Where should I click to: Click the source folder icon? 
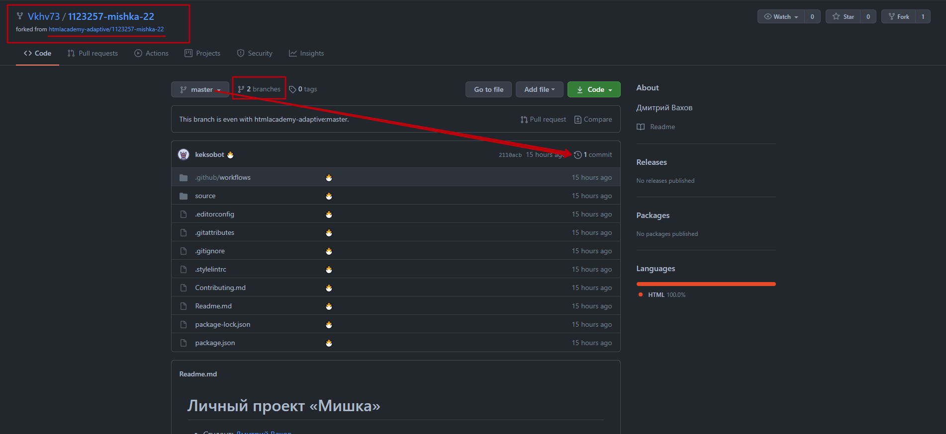(x=184, y=196)
